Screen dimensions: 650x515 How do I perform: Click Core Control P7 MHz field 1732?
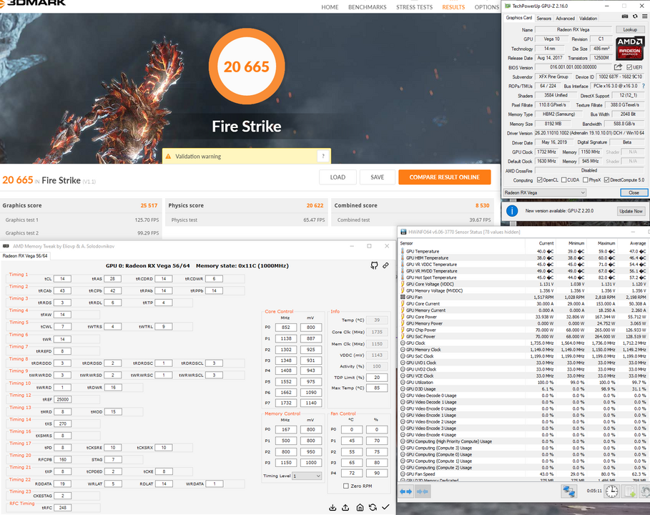(285, 403)
